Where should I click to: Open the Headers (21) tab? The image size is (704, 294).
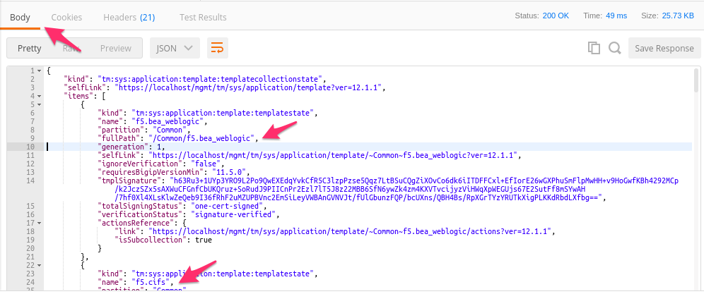point(129,18)
